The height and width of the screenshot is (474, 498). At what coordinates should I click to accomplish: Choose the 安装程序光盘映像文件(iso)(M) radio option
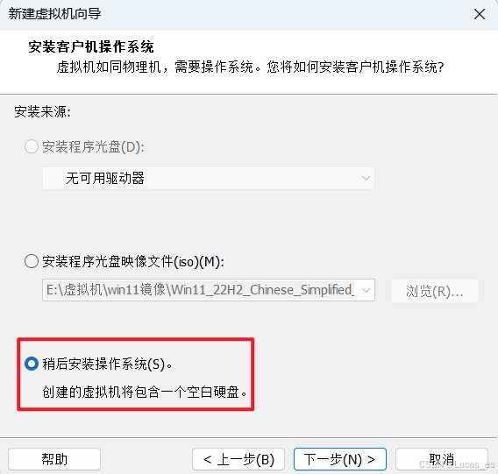[32, 262]
